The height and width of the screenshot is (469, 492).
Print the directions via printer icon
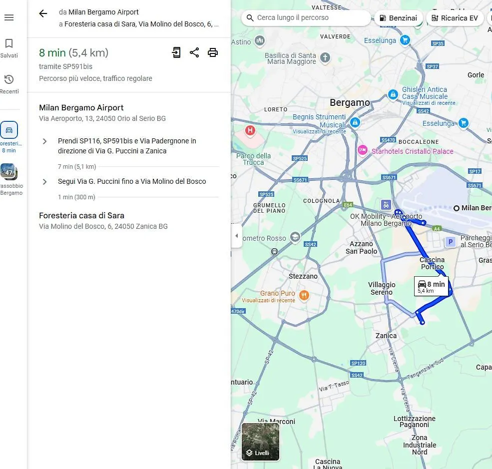pos(213,52)
